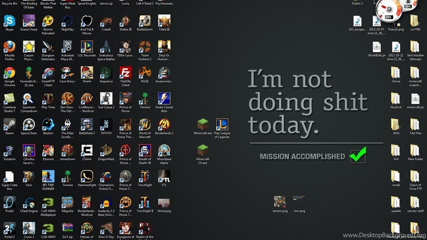427x240 pixels.
Task: Click the Team Fortress 2 icon
Action: click(x=145, y=47)
